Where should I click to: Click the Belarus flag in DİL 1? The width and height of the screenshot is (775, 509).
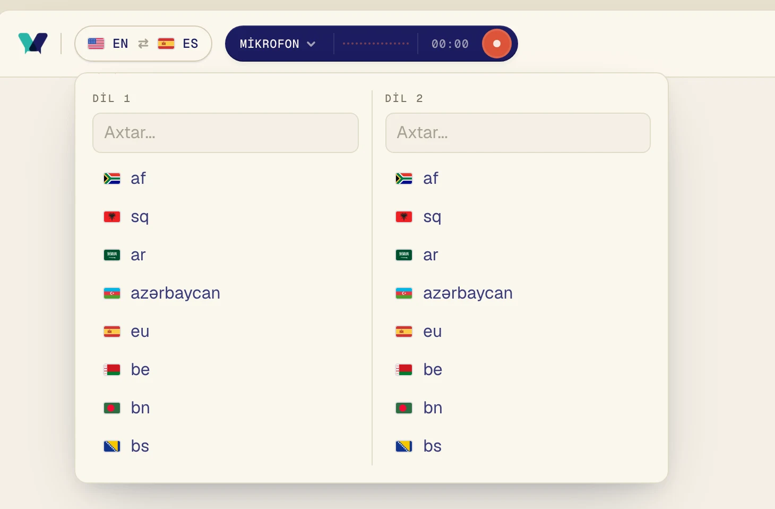112,370
